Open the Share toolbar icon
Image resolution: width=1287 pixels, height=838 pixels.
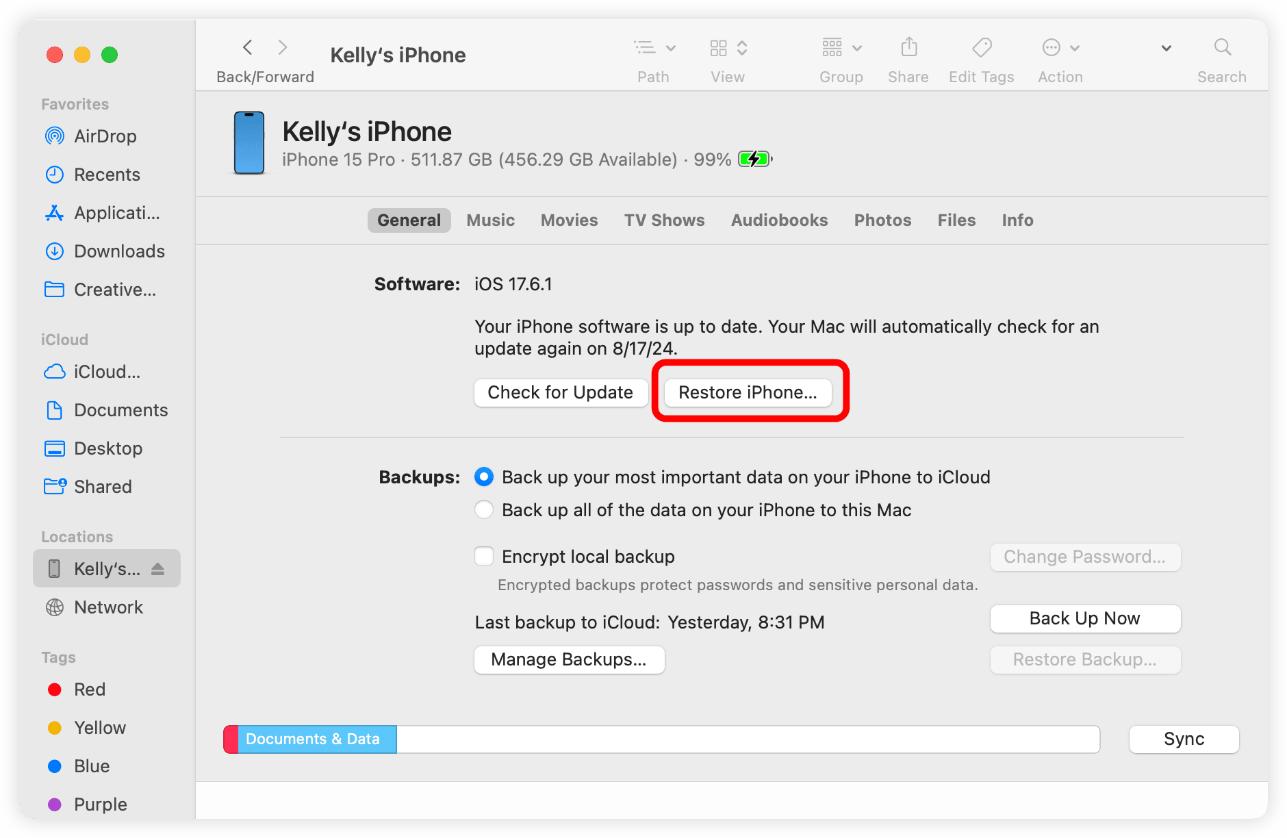tap(908, 47)
